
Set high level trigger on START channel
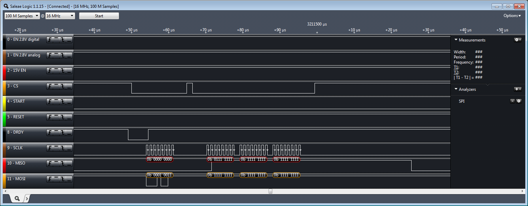point(57,101)
